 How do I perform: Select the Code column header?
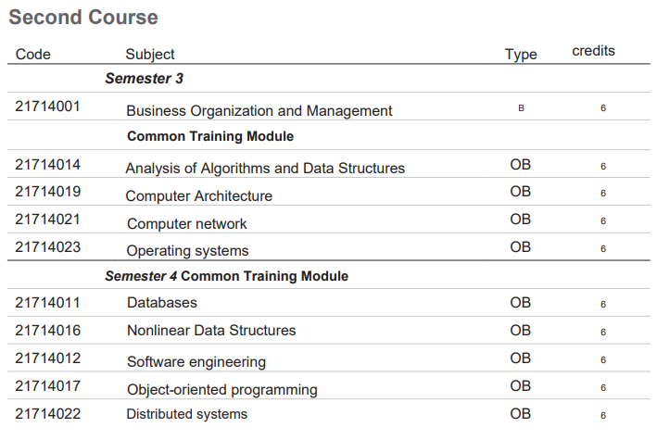[33, 54]
